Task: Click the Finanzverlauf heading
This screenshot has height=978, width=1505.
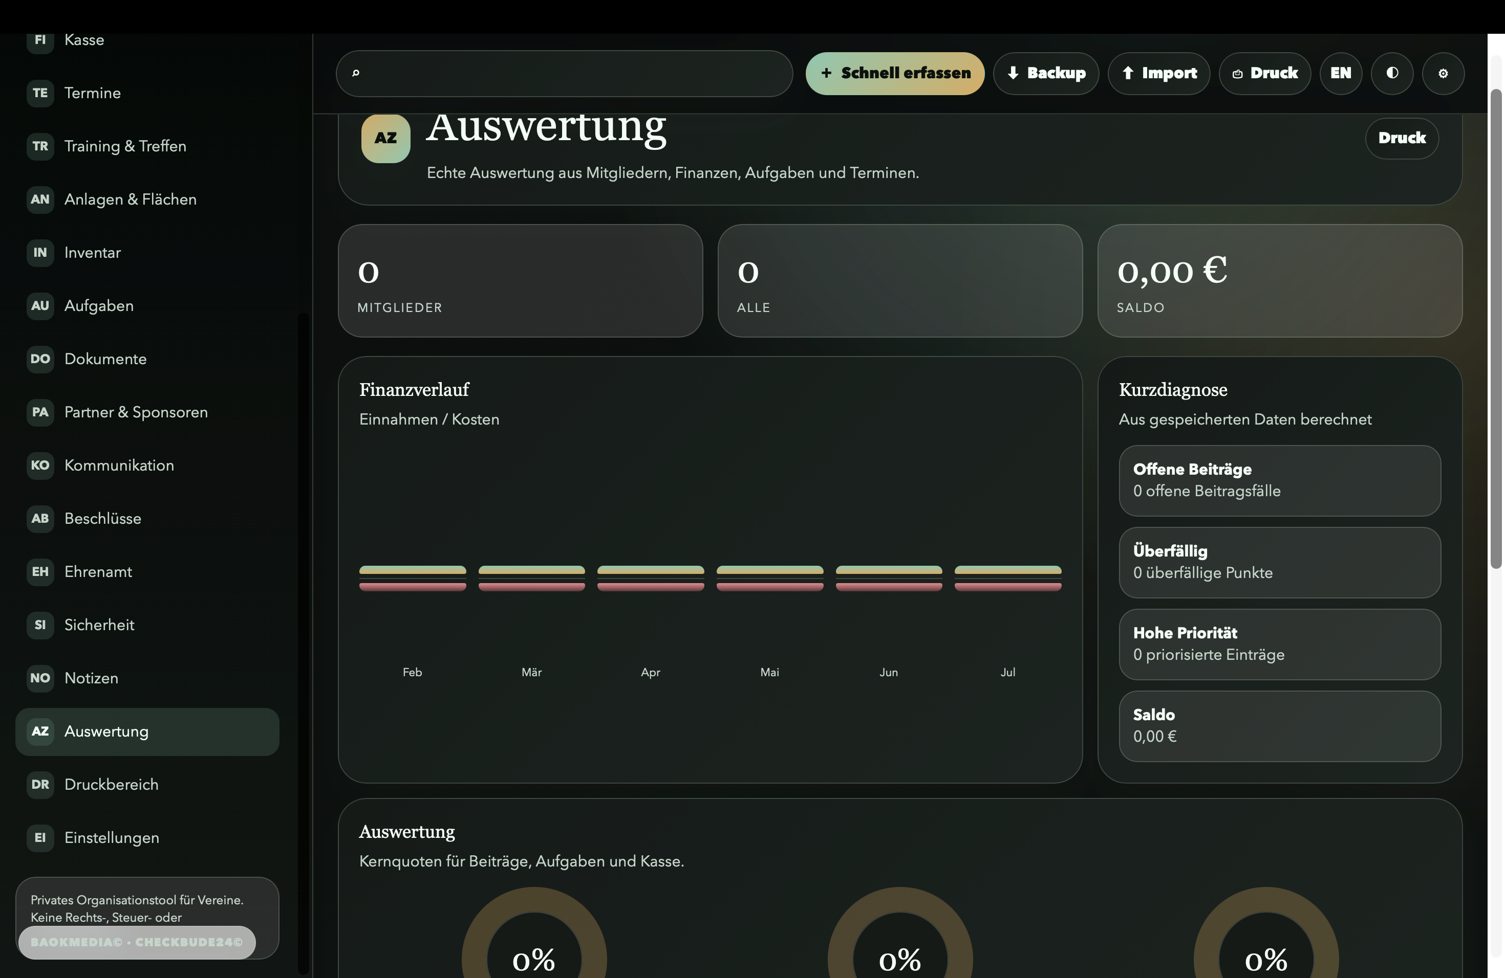Action: coord(414,390)
